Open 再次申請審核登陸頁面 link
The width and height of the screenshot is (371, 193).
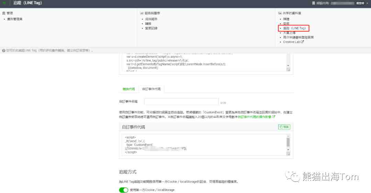coord(299,37)
